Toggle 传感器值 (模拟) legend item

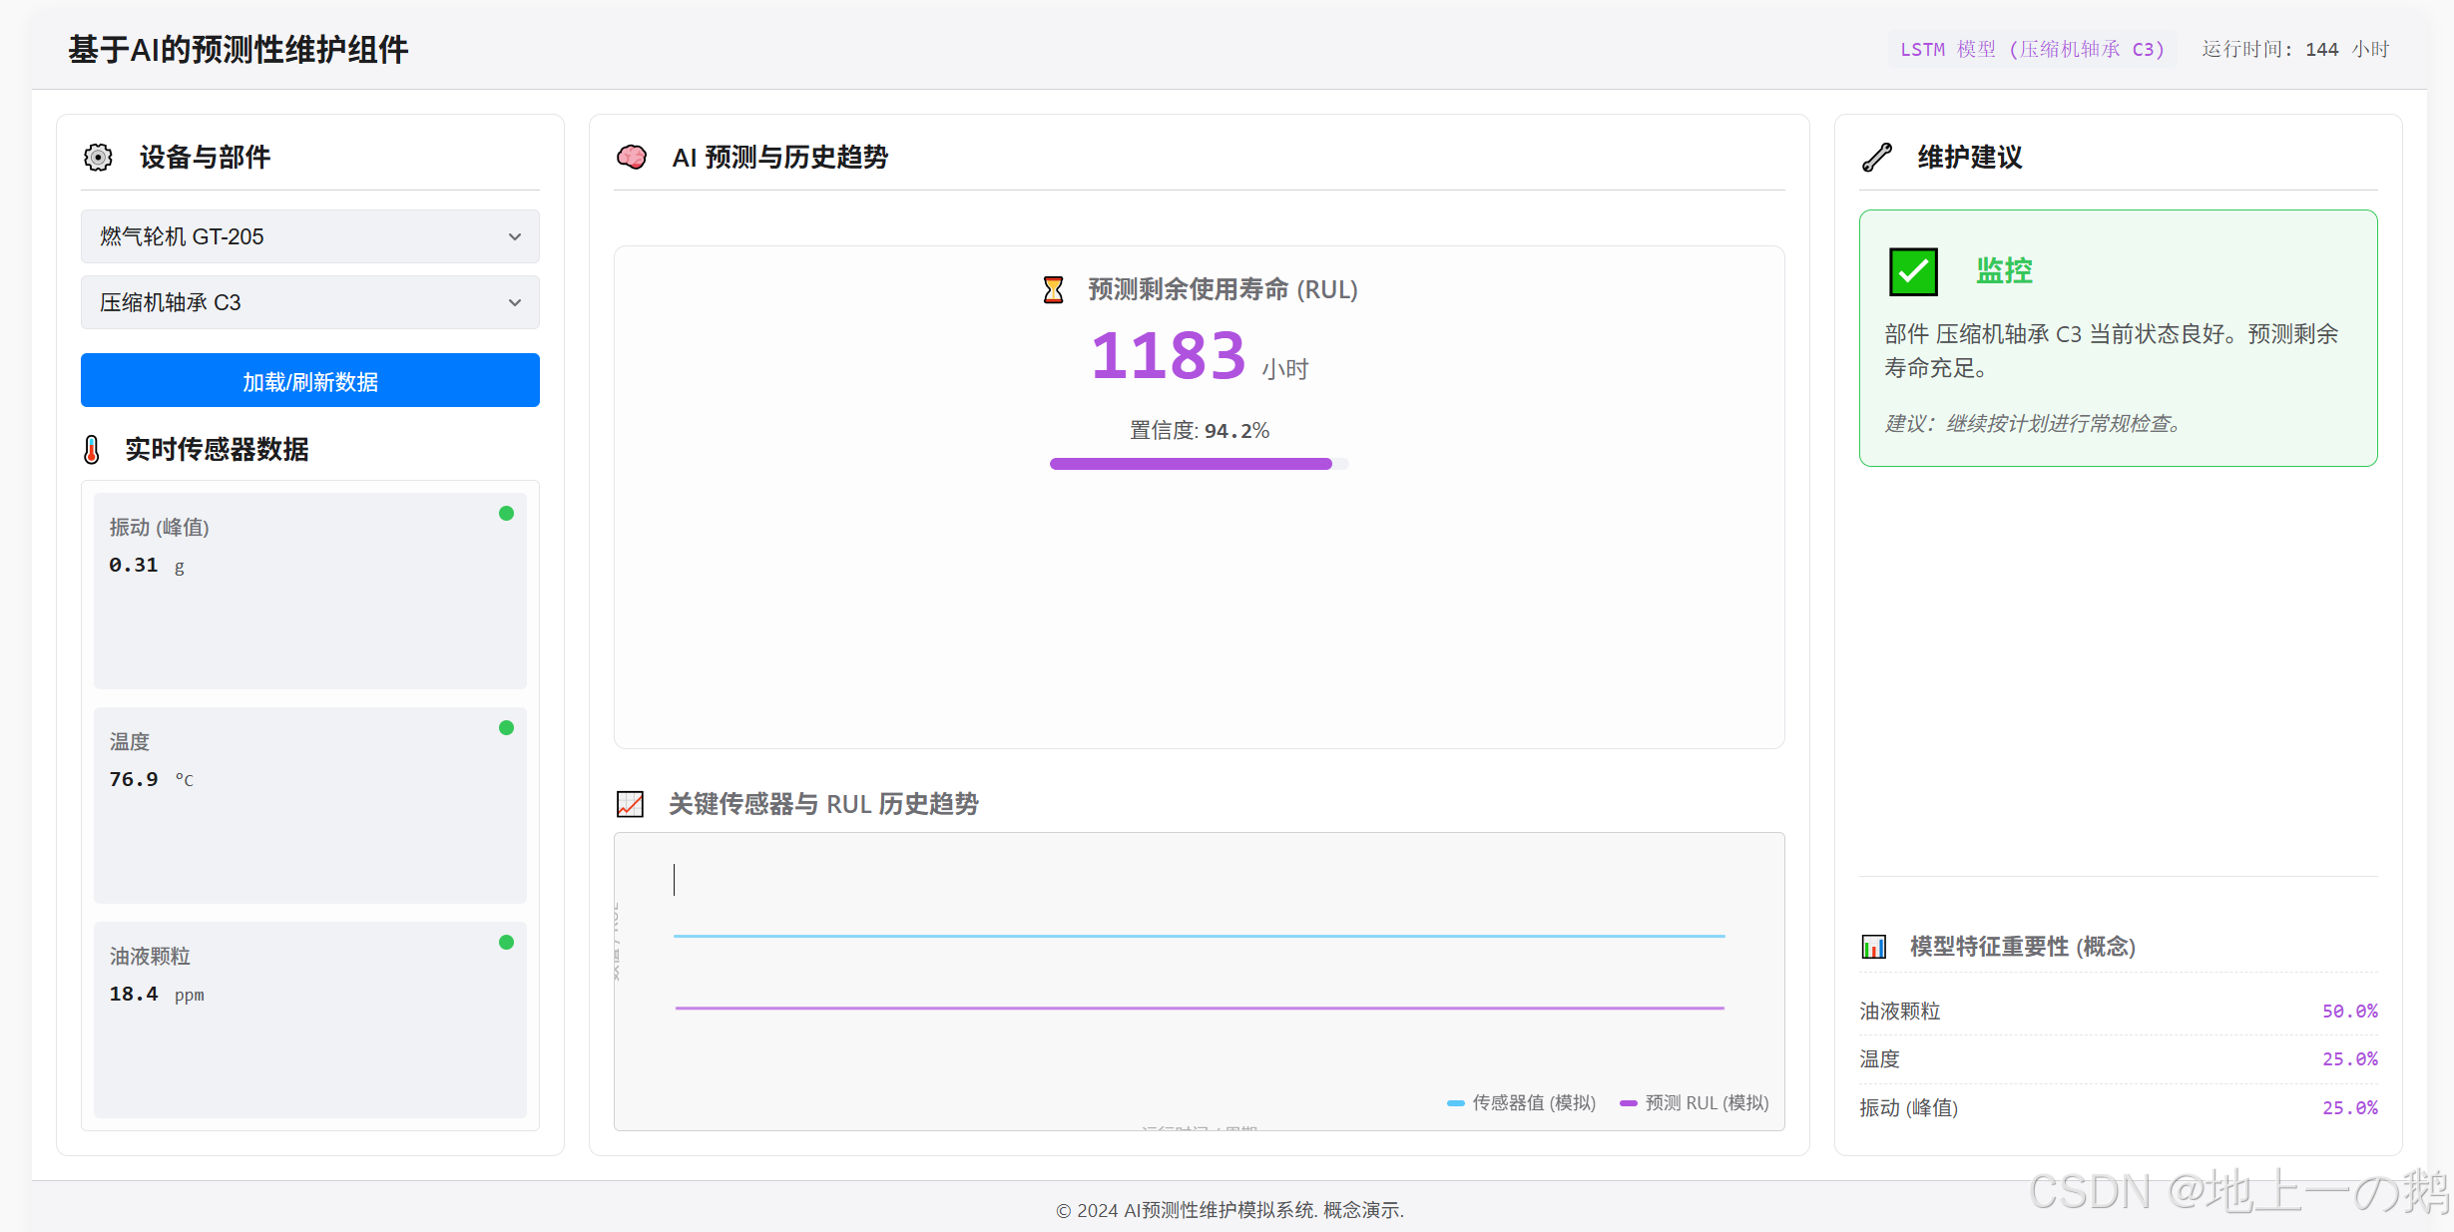(x=1522, y=1102)
